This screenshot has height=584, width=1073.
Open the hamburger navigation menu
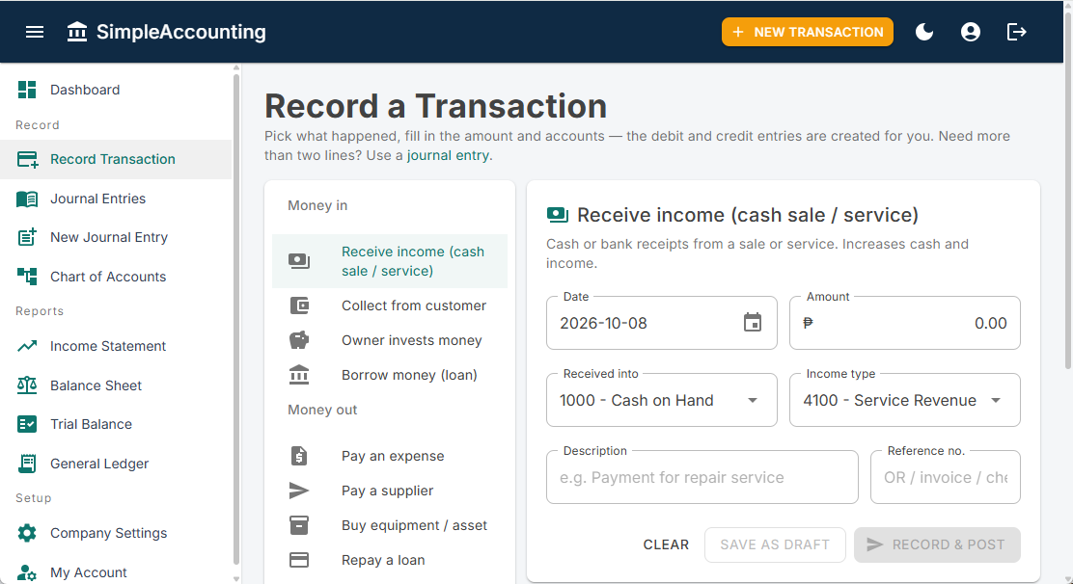pyautogui.click(x=35, y=32)
